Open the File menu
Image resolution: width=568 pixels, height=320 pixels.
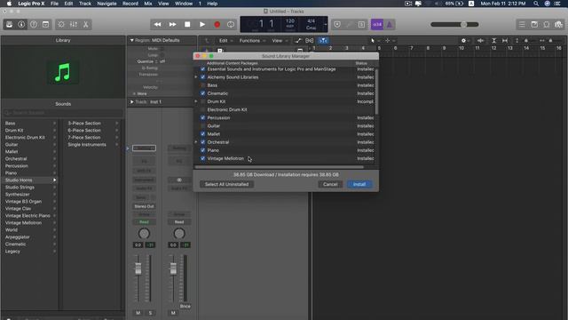(54, 4)
